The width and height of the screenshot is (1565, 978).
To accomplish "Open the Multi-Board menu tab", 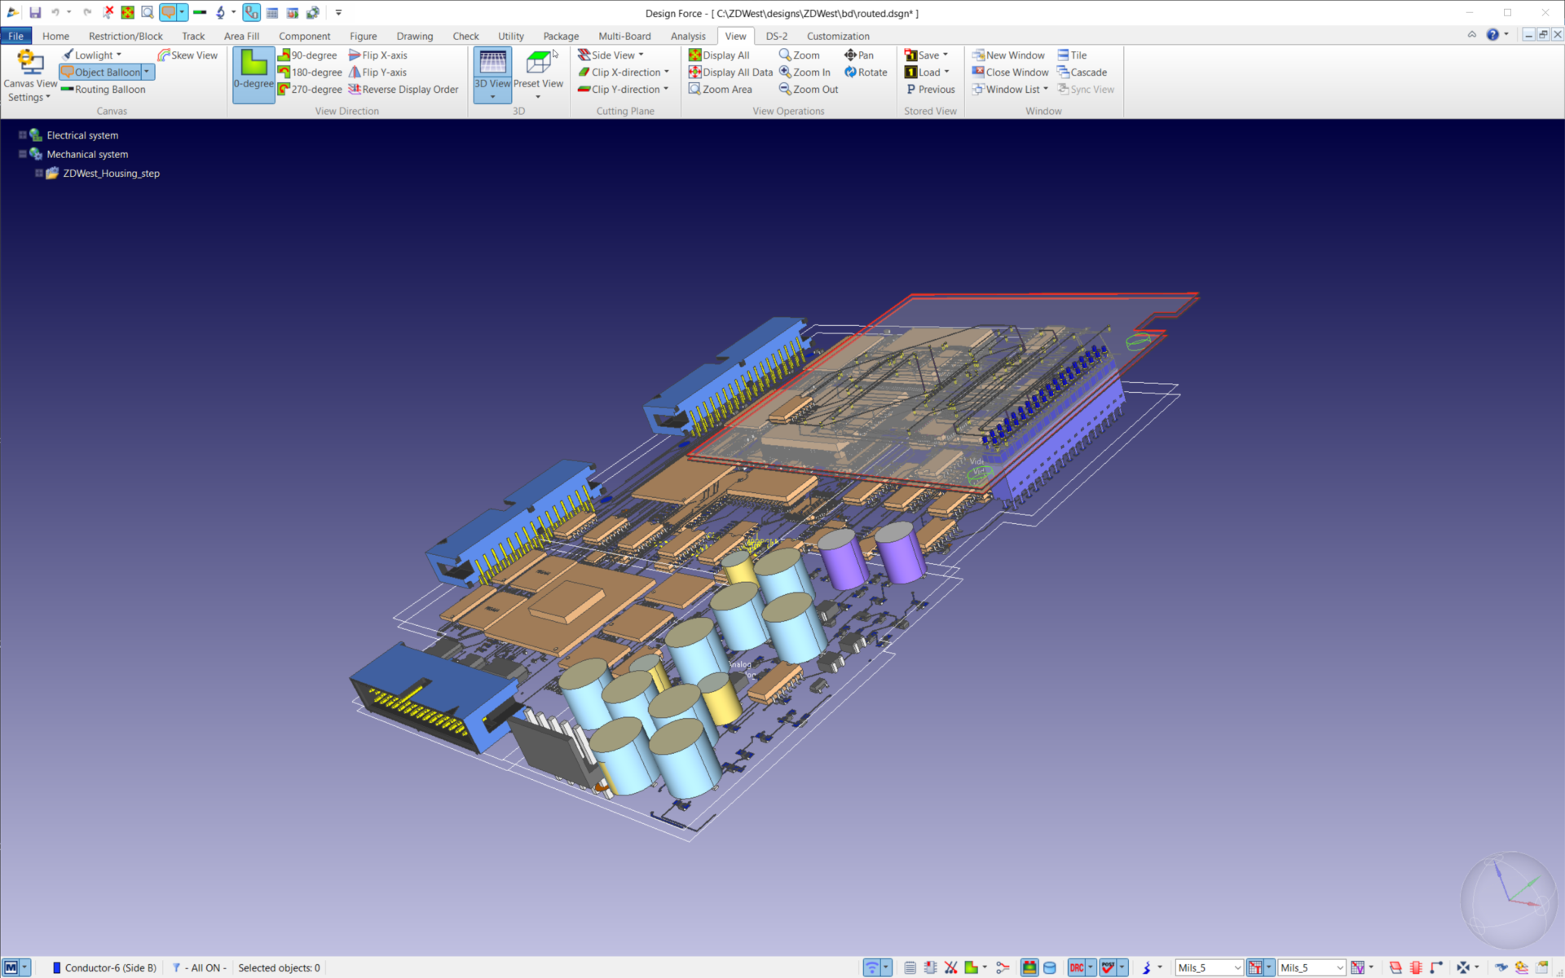I will coord(624,36).
